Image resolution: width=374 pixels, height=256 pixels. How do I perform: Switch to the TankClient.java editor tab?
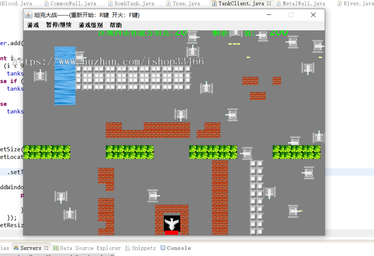[241, 4]
